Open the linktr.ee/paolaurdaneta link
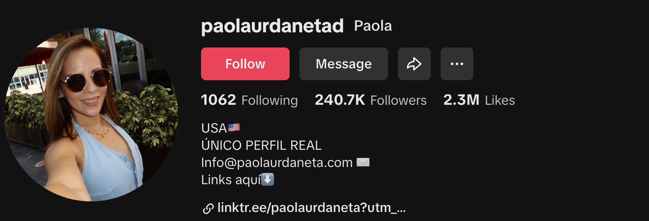The width and height of the screenshot is (649, 221). [311, 207]
